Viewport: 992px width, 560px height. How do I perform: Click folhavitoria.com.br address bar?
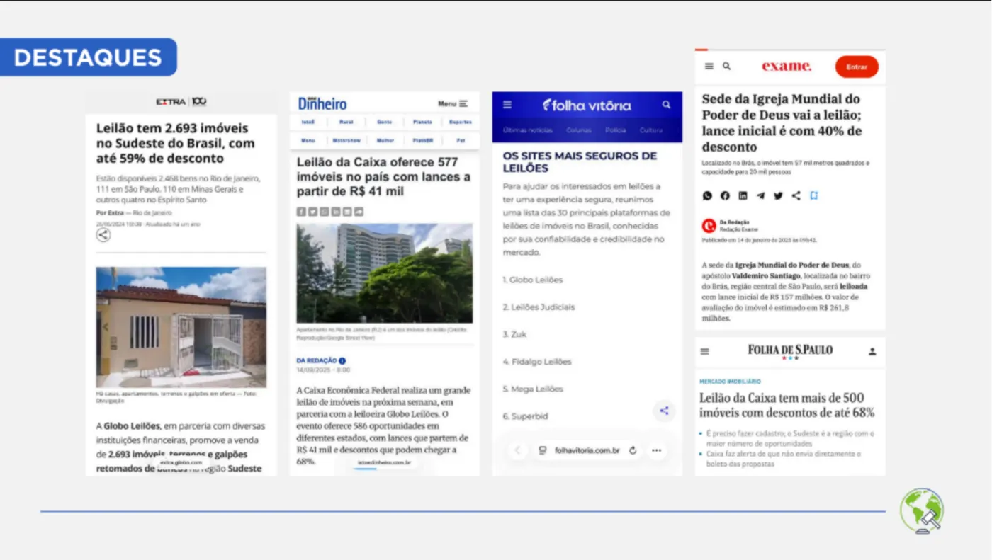(x=587, y=450)
